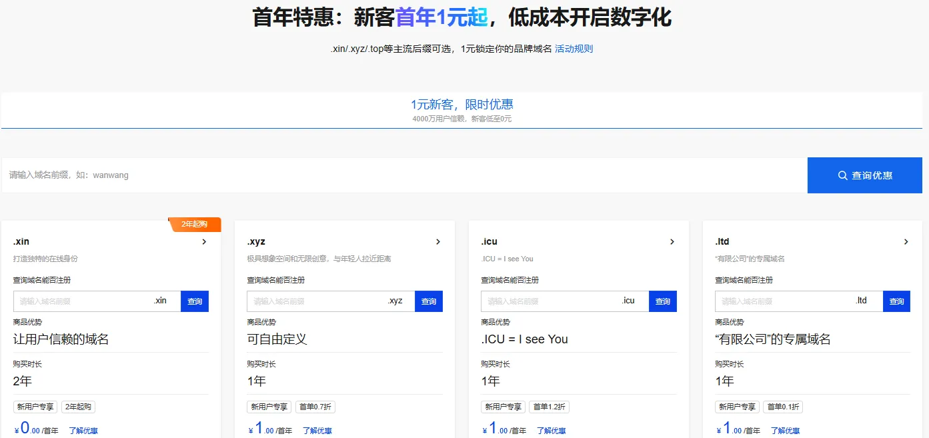Click the .ltd card title
Image resolution: width=929 pixels, height=438 pixels.
pyautogui.click(x=722, y=241)
